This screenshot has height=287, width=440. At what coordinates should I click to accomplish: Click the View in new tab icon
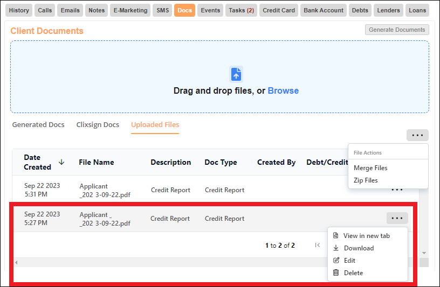[336, 236]
